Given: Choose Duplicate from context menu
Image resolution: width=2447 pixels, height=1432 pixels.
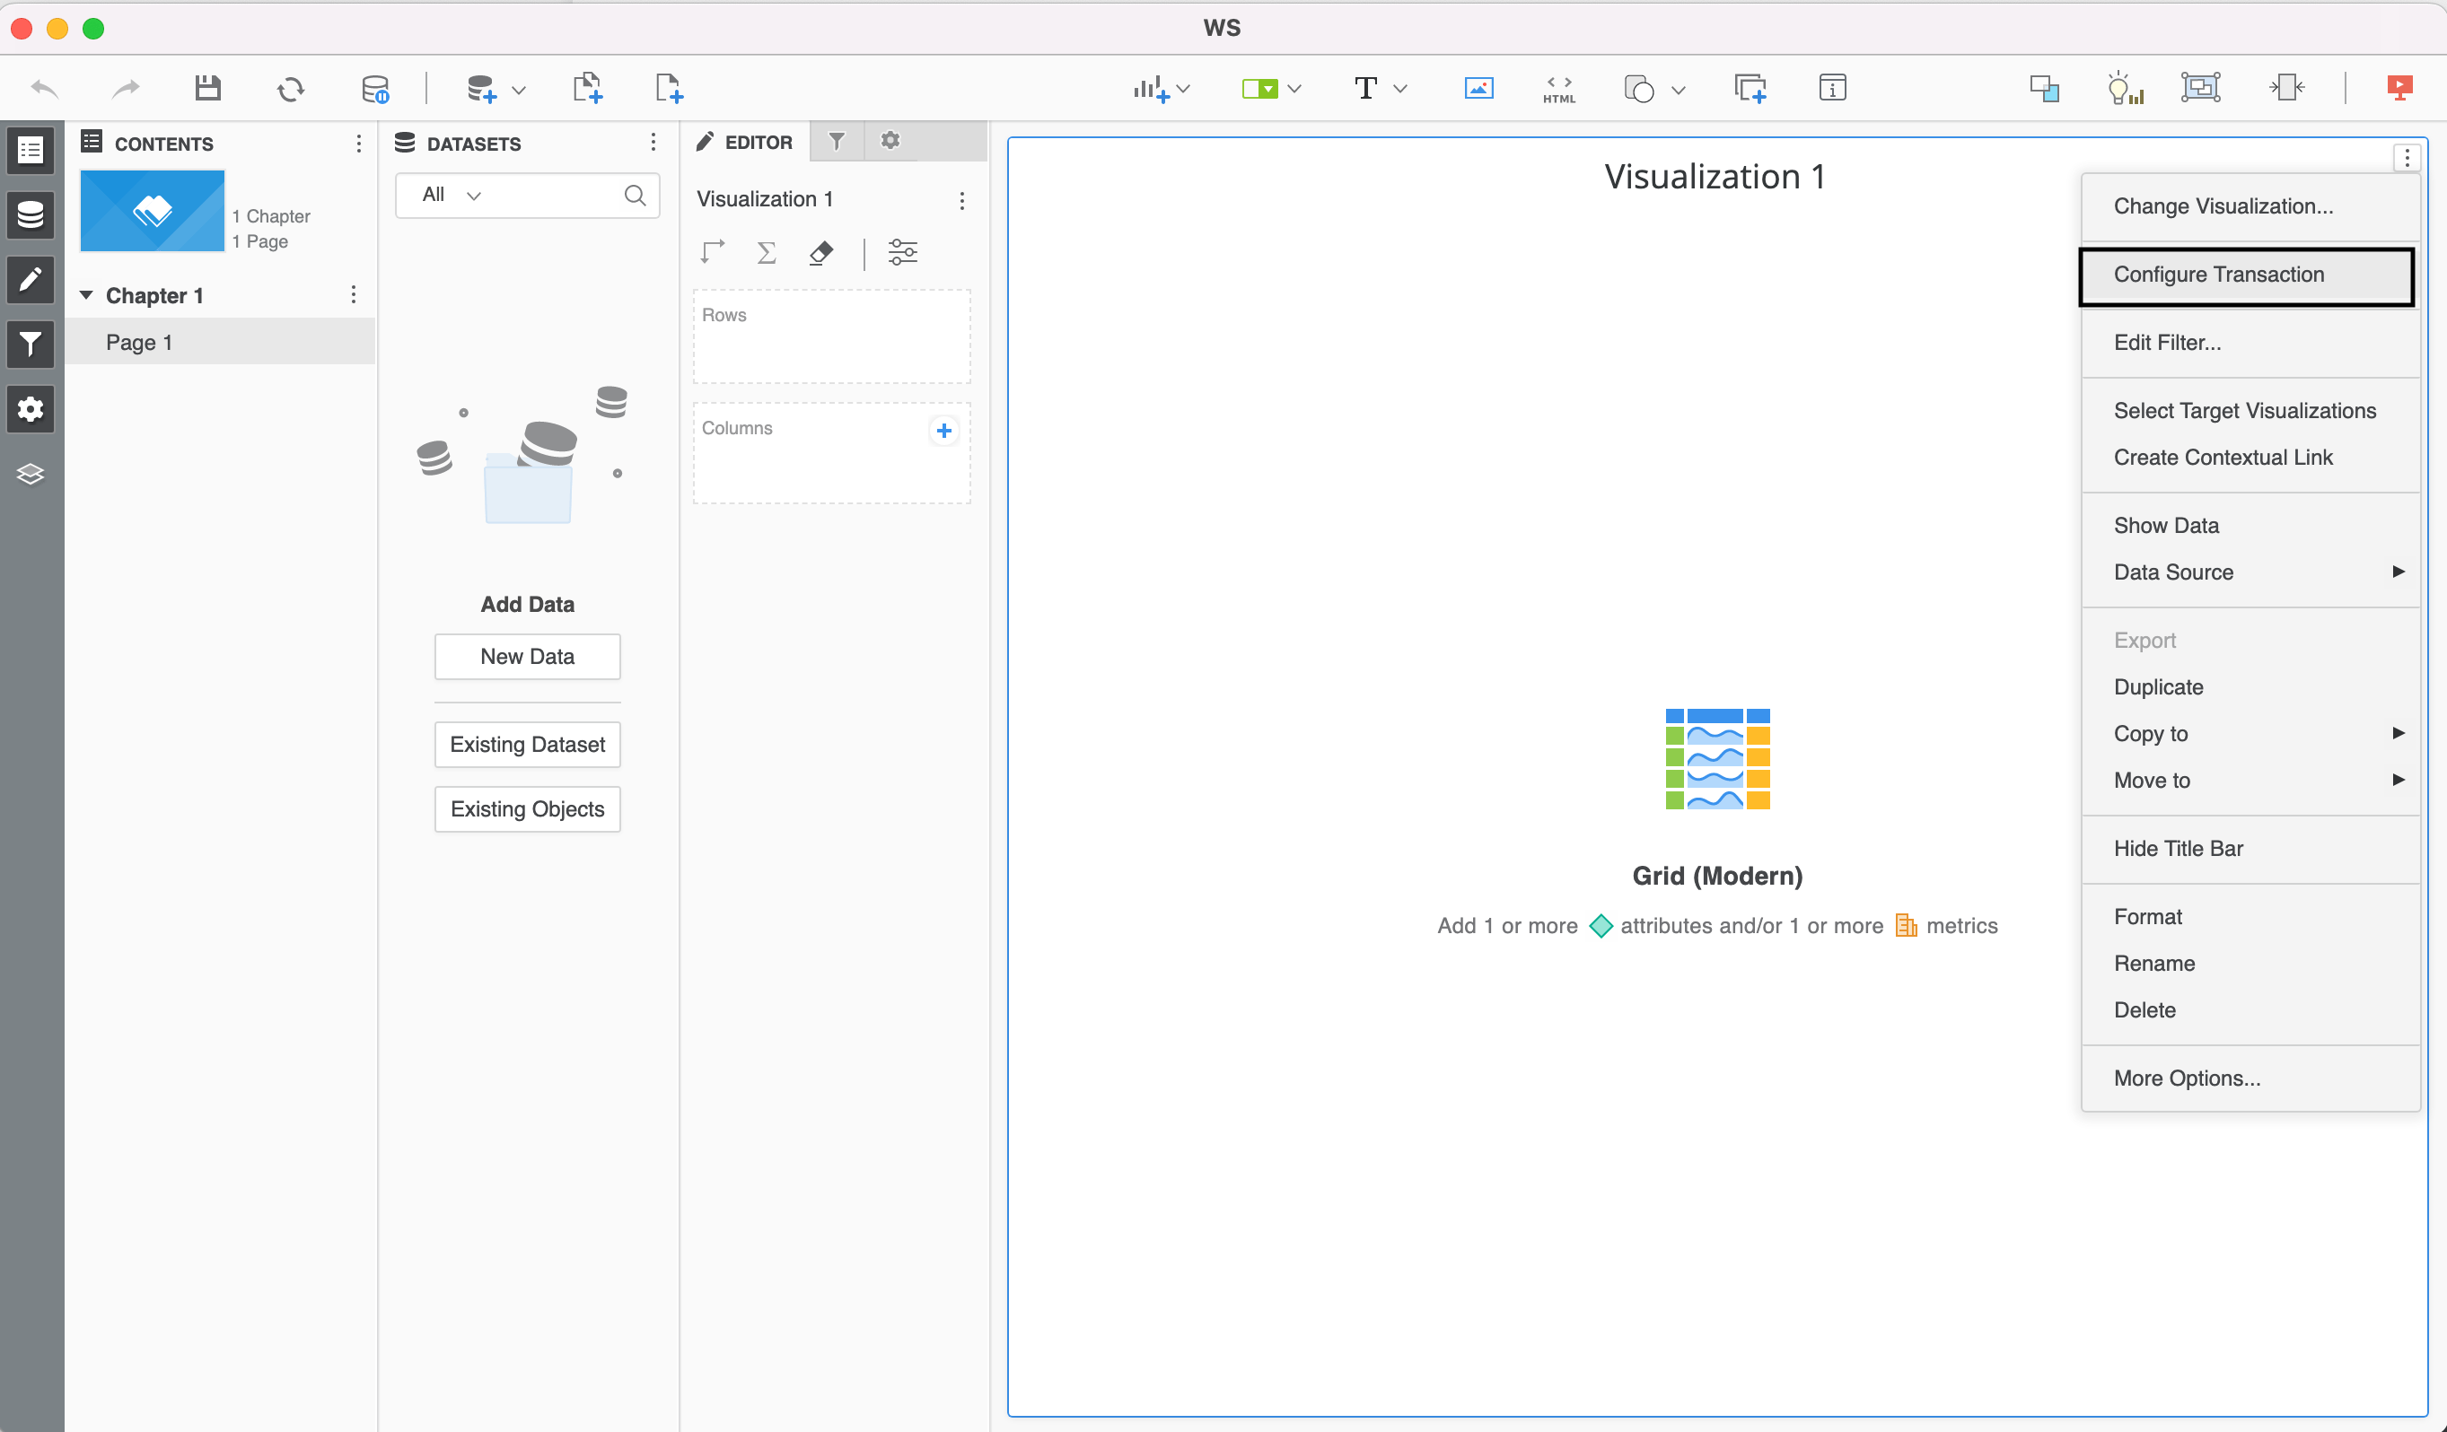Looking at the screenshot, I should [x=2249, y=687].
